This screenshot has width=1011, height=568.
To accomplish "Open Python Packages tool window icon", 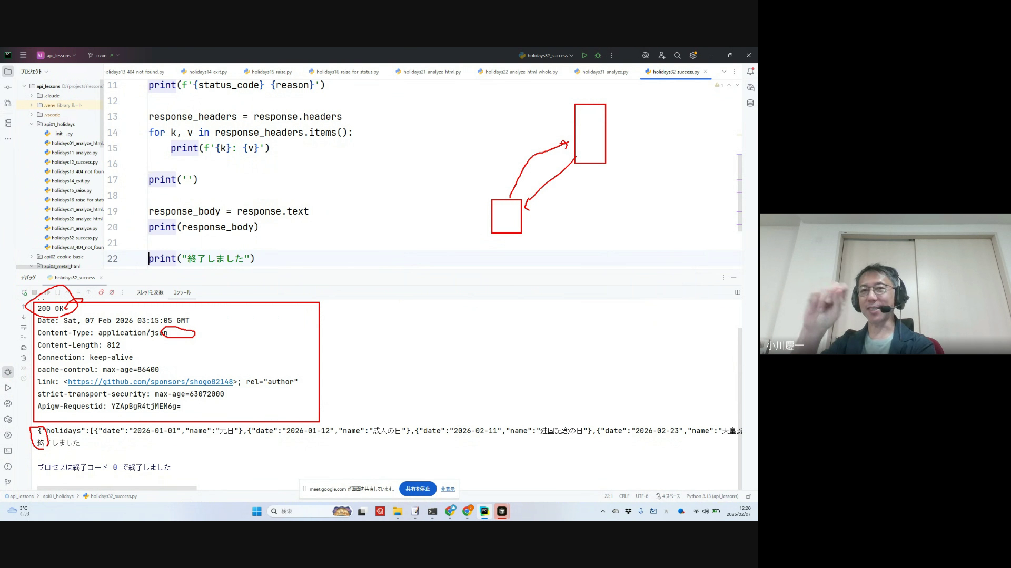I will (x=8, y=419).
